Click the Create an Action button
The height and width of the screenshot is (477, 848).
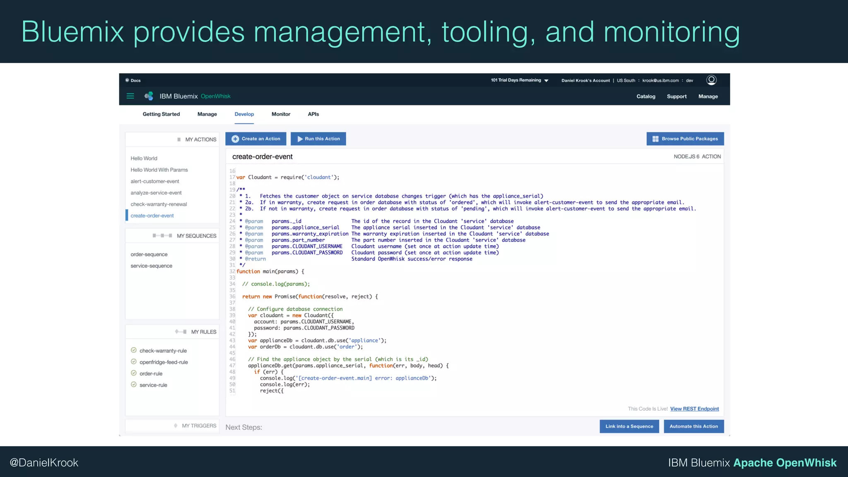(x=256, y=139)
